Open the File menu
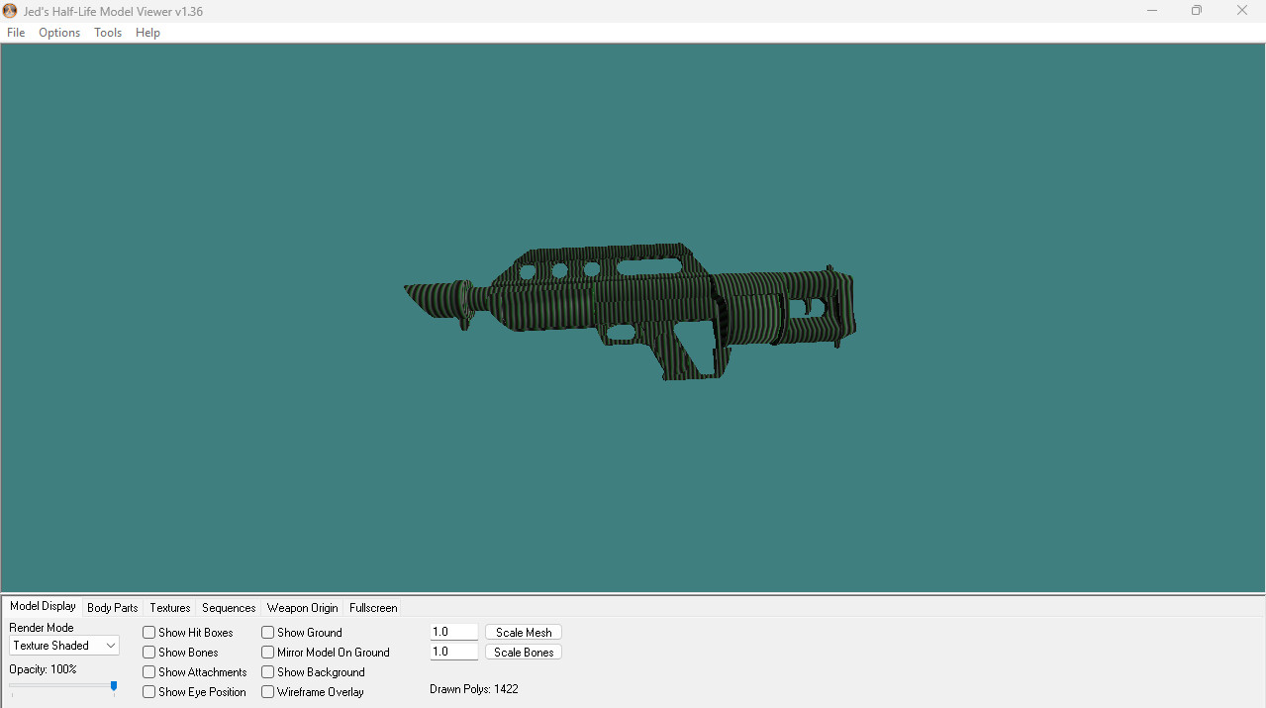 (16, 33)
